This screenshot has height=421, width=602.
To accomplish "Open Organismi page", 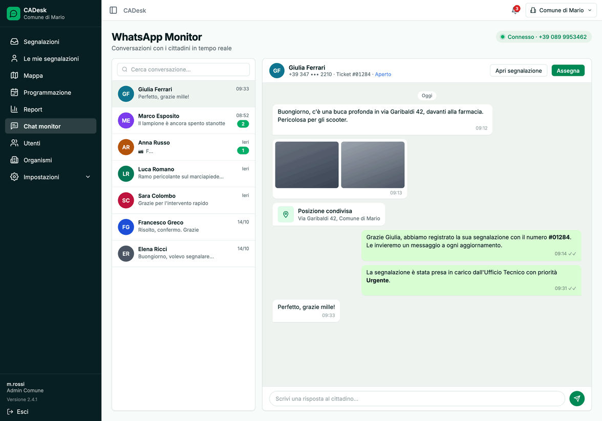I will coord(51,160).
